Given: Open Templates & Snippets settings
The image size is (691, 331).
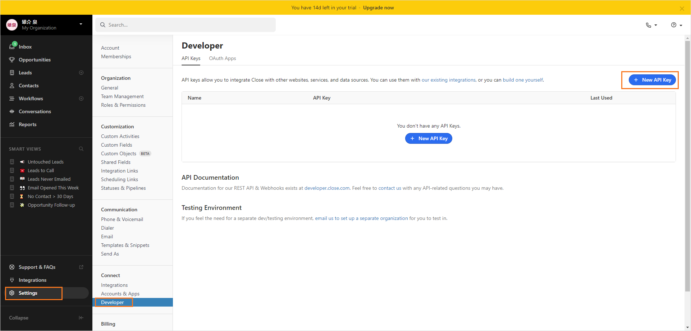Looking at the screenshot, I should (125, 245).
